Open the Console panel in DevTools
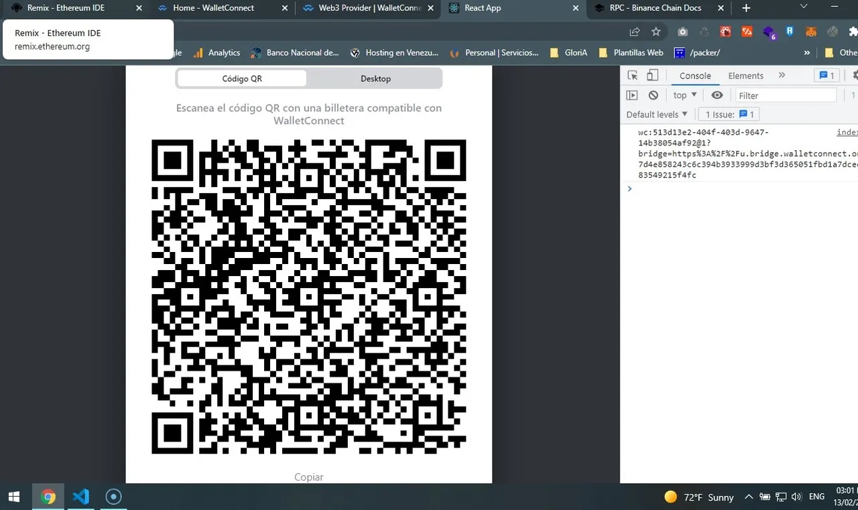The width and height of the screenshot is (858, 510). [x=695, y=76]
